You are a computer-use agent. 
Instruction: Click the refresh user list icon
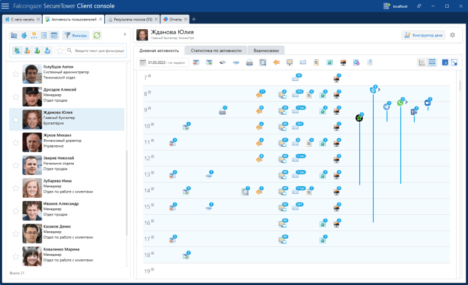97,35
